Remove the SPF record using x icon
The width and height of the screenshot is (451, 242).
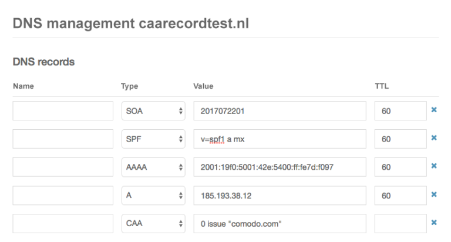coord(434,139)
